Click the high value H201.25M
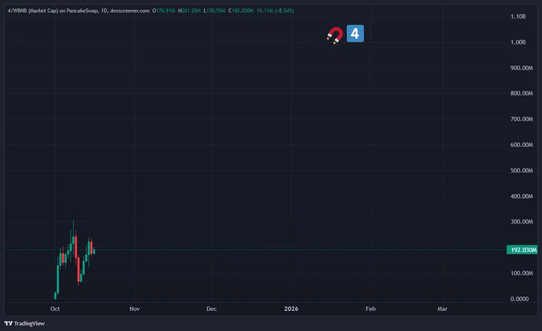 coord(190,10)
